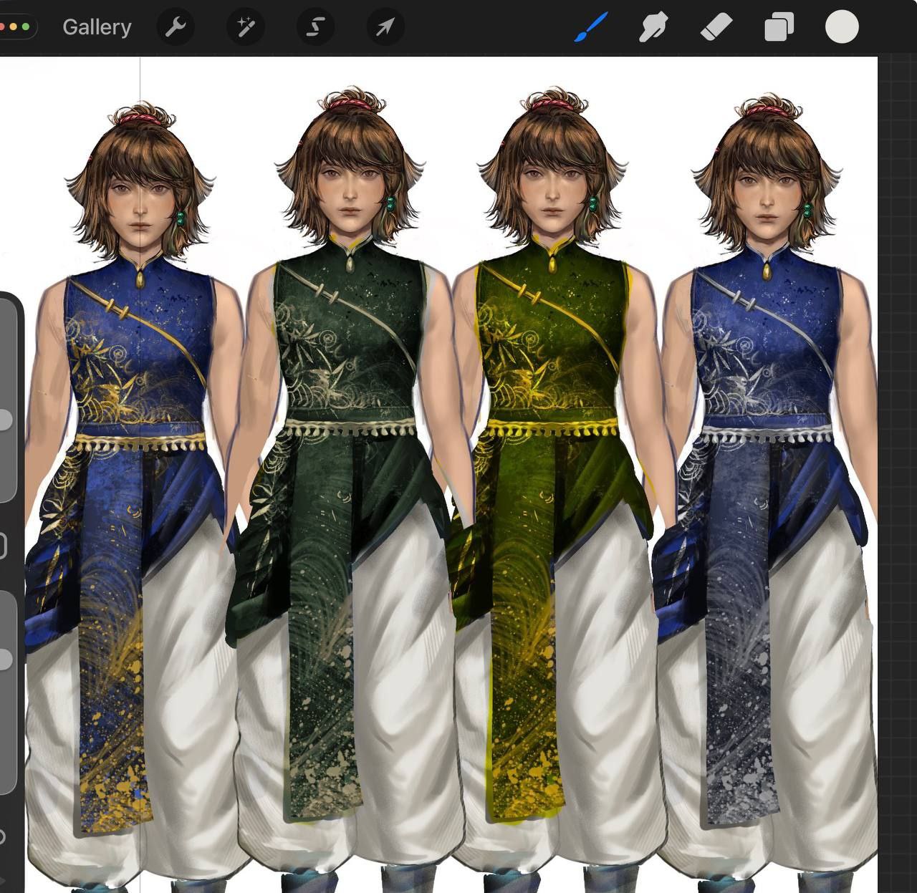Open the Layers panel
Image resolution: width=917 pixels, height=893 pixels.
coord(779,27)
